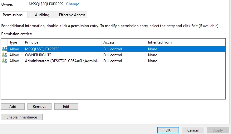Click the Change owner link
This screenshot has height=134, width=231.
point(73,4)
